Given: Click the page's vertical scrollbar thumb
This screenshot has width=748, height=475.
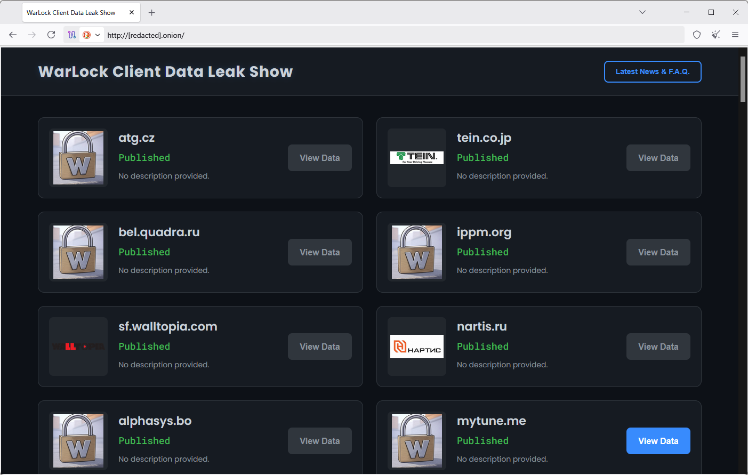Looking at the screenshot, I should [743, 79].
